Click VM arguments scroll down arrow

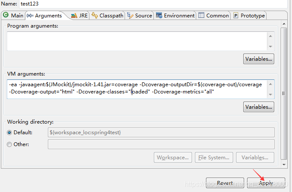(270, 94)
